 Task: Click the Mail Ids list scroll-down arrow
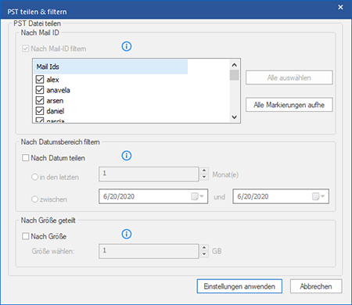234,117
